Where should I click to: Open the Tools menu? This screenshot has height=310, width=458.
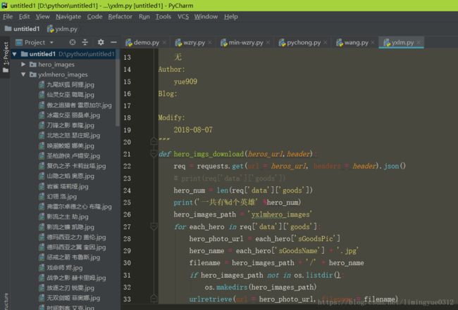pos(163,17)
